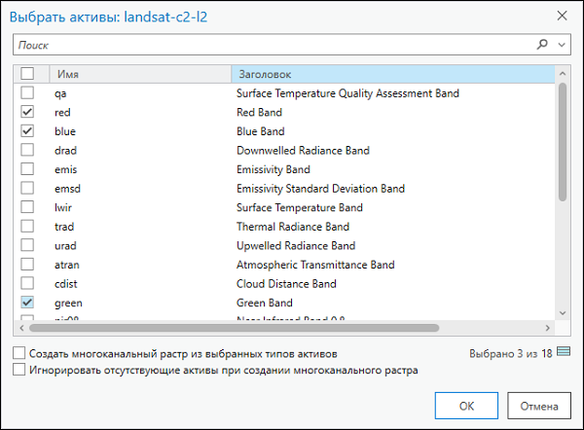Uncheck the blue band checkbox
Viewport: 584px width, 430px height.
click(x=27, y=131)
